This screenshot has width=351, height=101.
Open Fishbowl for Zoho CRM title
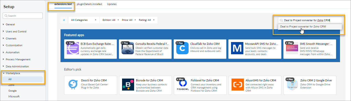[x=205, y=80]
